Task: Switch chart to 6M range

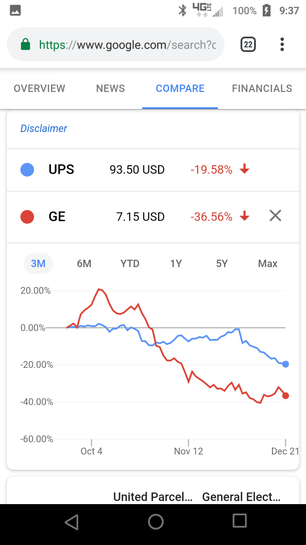Action: pyautogui.click(x=84, y=264)
